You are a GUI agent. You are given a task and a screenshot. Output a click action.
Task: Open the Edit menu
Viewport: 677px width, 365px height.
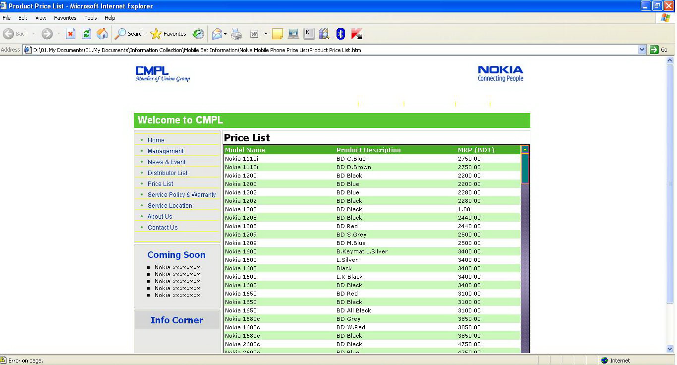click(23, 17)
